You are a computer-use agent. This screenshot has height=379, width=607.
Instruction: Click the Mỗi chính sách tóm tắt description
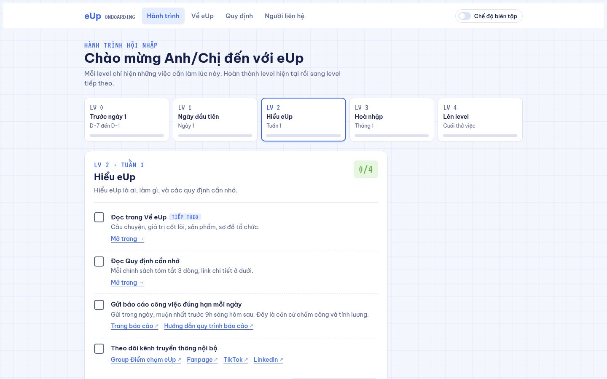[x=182, y=271]
